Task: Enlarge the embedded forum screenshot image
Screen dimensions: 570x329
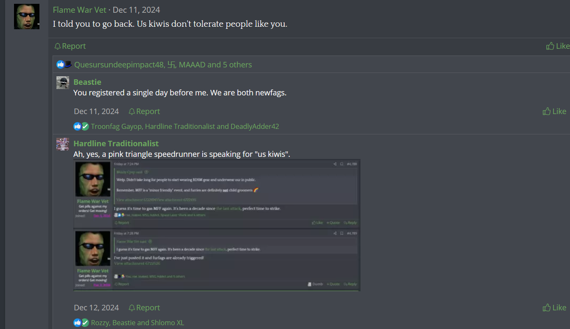Action: 217,225
